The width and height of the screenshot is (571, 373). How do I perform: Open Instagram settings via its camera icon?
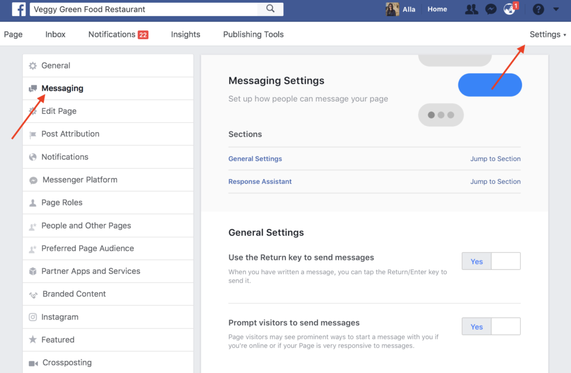click(32, 317)
